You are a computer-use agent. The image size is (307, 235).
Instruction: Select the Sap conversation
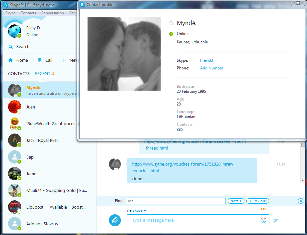click(50, 157)
